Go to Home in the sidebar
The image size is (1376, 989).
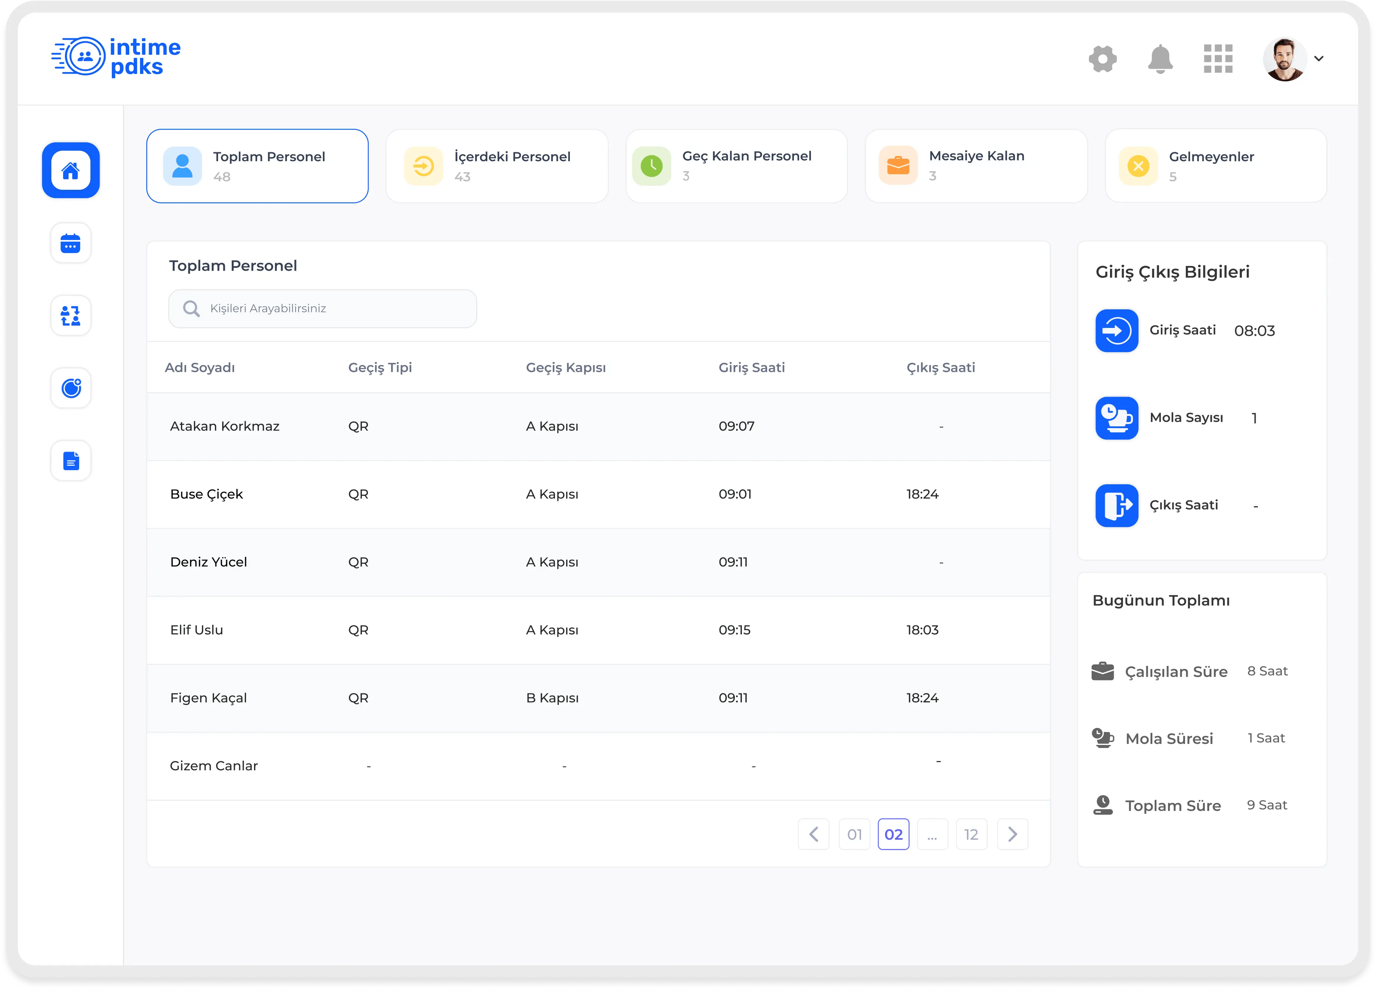tap(71, 170)
